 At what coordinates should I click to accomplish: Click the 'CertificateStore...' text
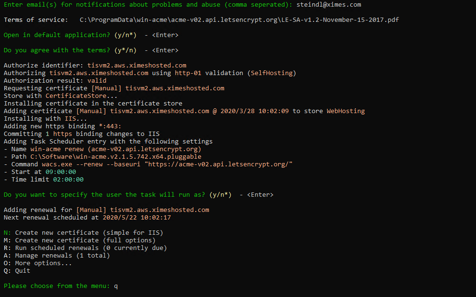(x=81, y=96)
